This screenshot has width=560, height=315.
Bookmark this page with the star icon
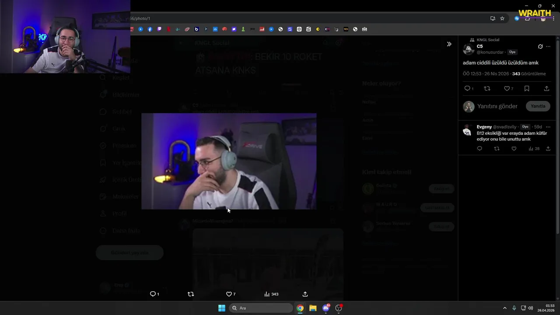tap(502, 18)
